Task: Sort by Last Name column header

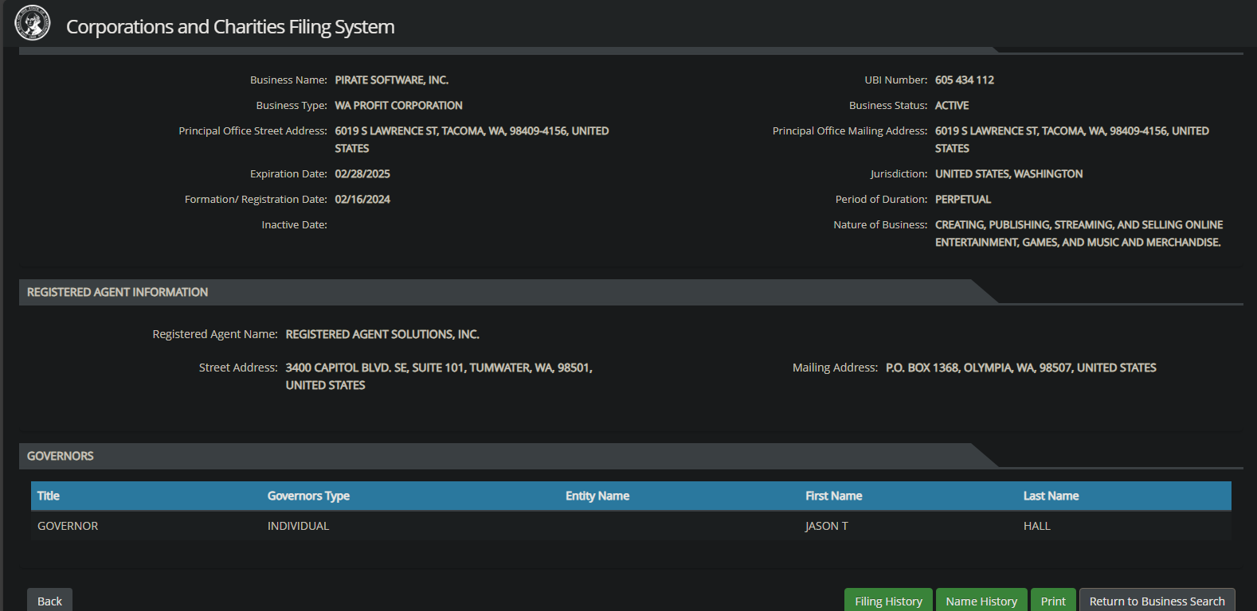Action: coord(1051,496)
